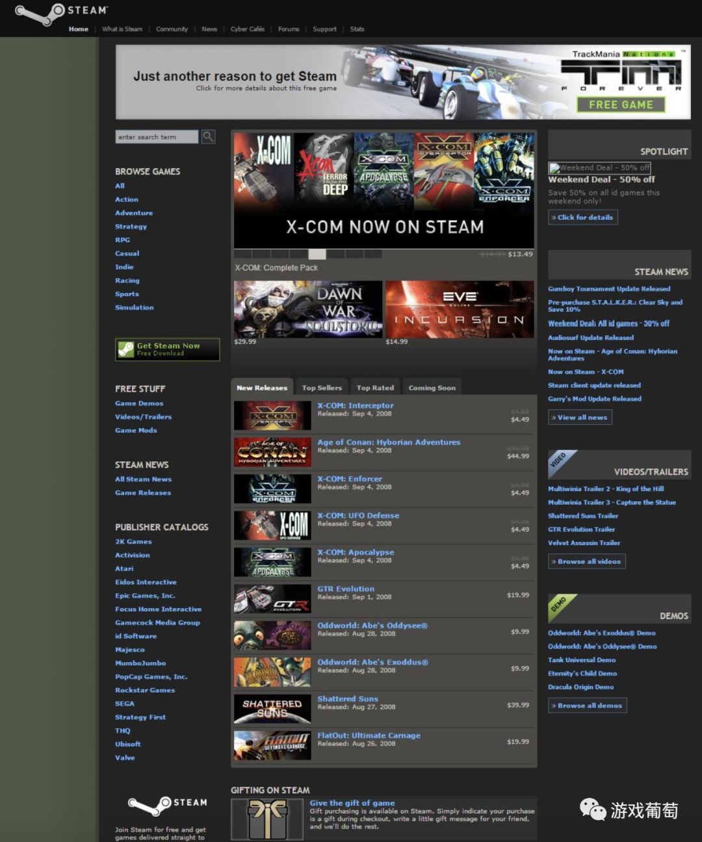Switch to the Coming Soon tab

tap(432, 387)
